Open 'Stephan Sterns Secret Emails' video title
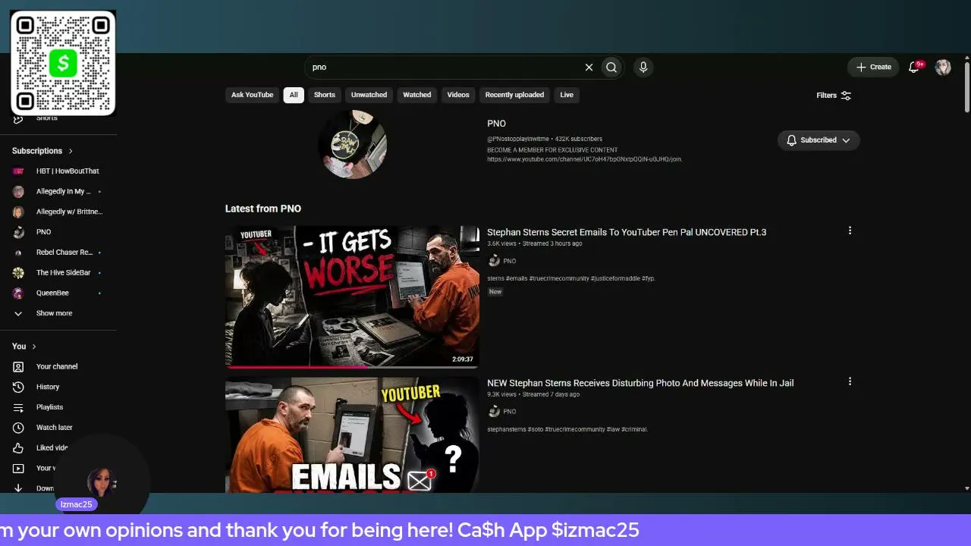 [x=627, y=232]
